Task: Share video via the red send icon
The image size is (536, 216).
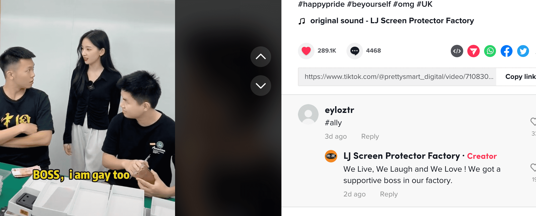Action: pyautogui.click(x=473, y=51)
